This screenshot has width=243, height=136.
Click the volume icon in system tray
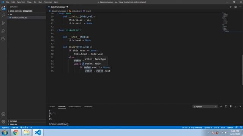pyautogui.click(x=226, y=133)
